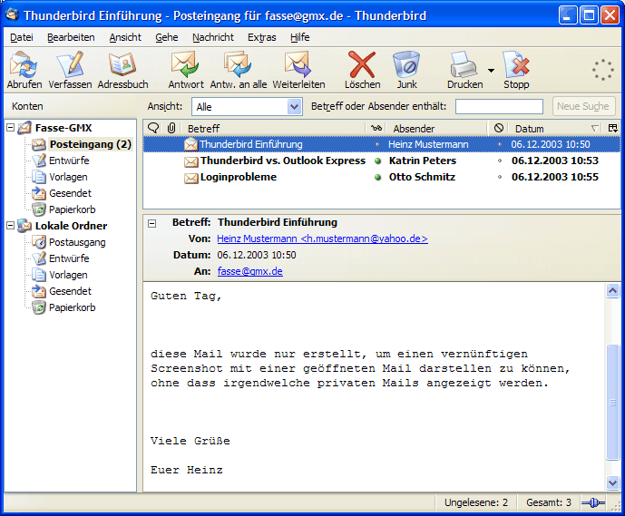625x516 pixels.
Task: Collapse the Fasse-GMX account tree
Action: (11, 128)
